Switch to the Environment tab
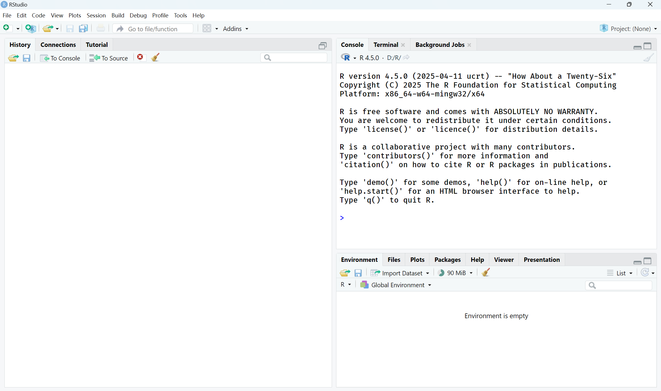 [x=359, y=259]
